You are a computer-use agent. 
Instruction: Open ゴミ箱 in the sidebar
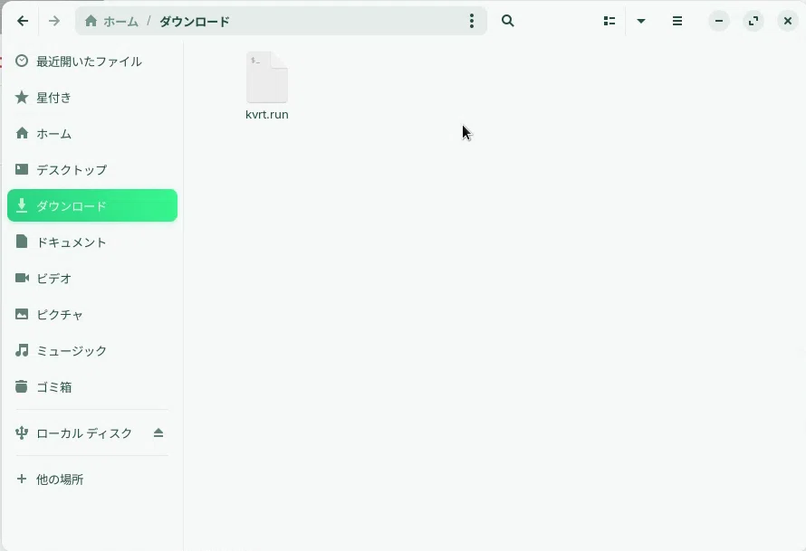[92, 387]
